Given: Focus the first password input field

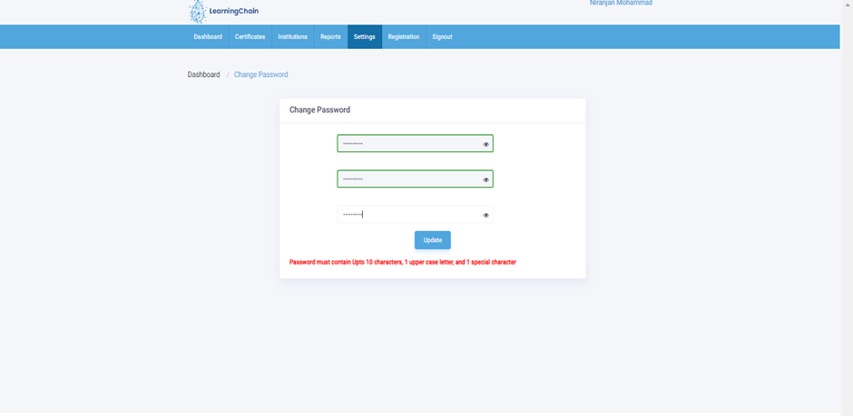Looking at the screenshot, I should 408,143.
